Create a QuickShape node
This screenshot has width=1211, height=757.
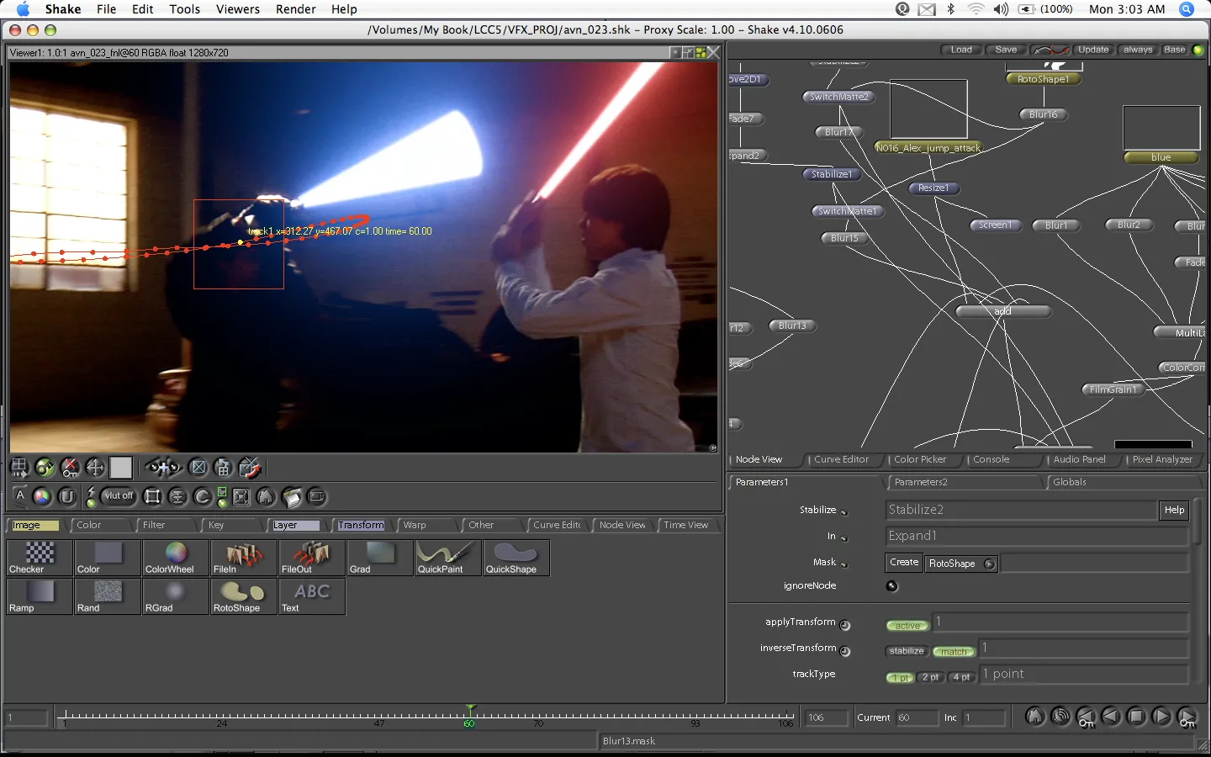[x=516, y=557]
